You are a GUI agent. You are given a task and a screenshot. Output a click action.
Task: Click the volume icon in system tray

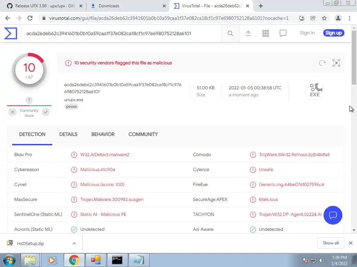(x=321, y=260)
